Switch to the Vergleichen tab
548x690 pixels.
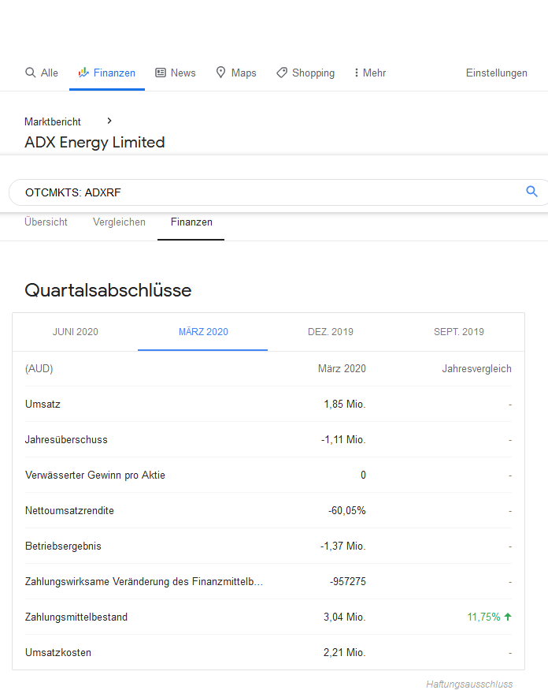pos(119,222)
